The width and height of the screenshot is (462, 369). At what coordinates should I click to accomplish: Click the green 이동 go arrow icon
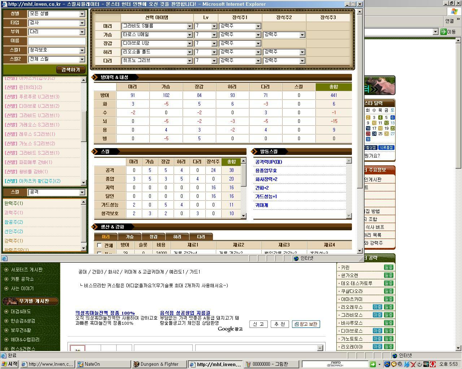(x=444, y=32)
